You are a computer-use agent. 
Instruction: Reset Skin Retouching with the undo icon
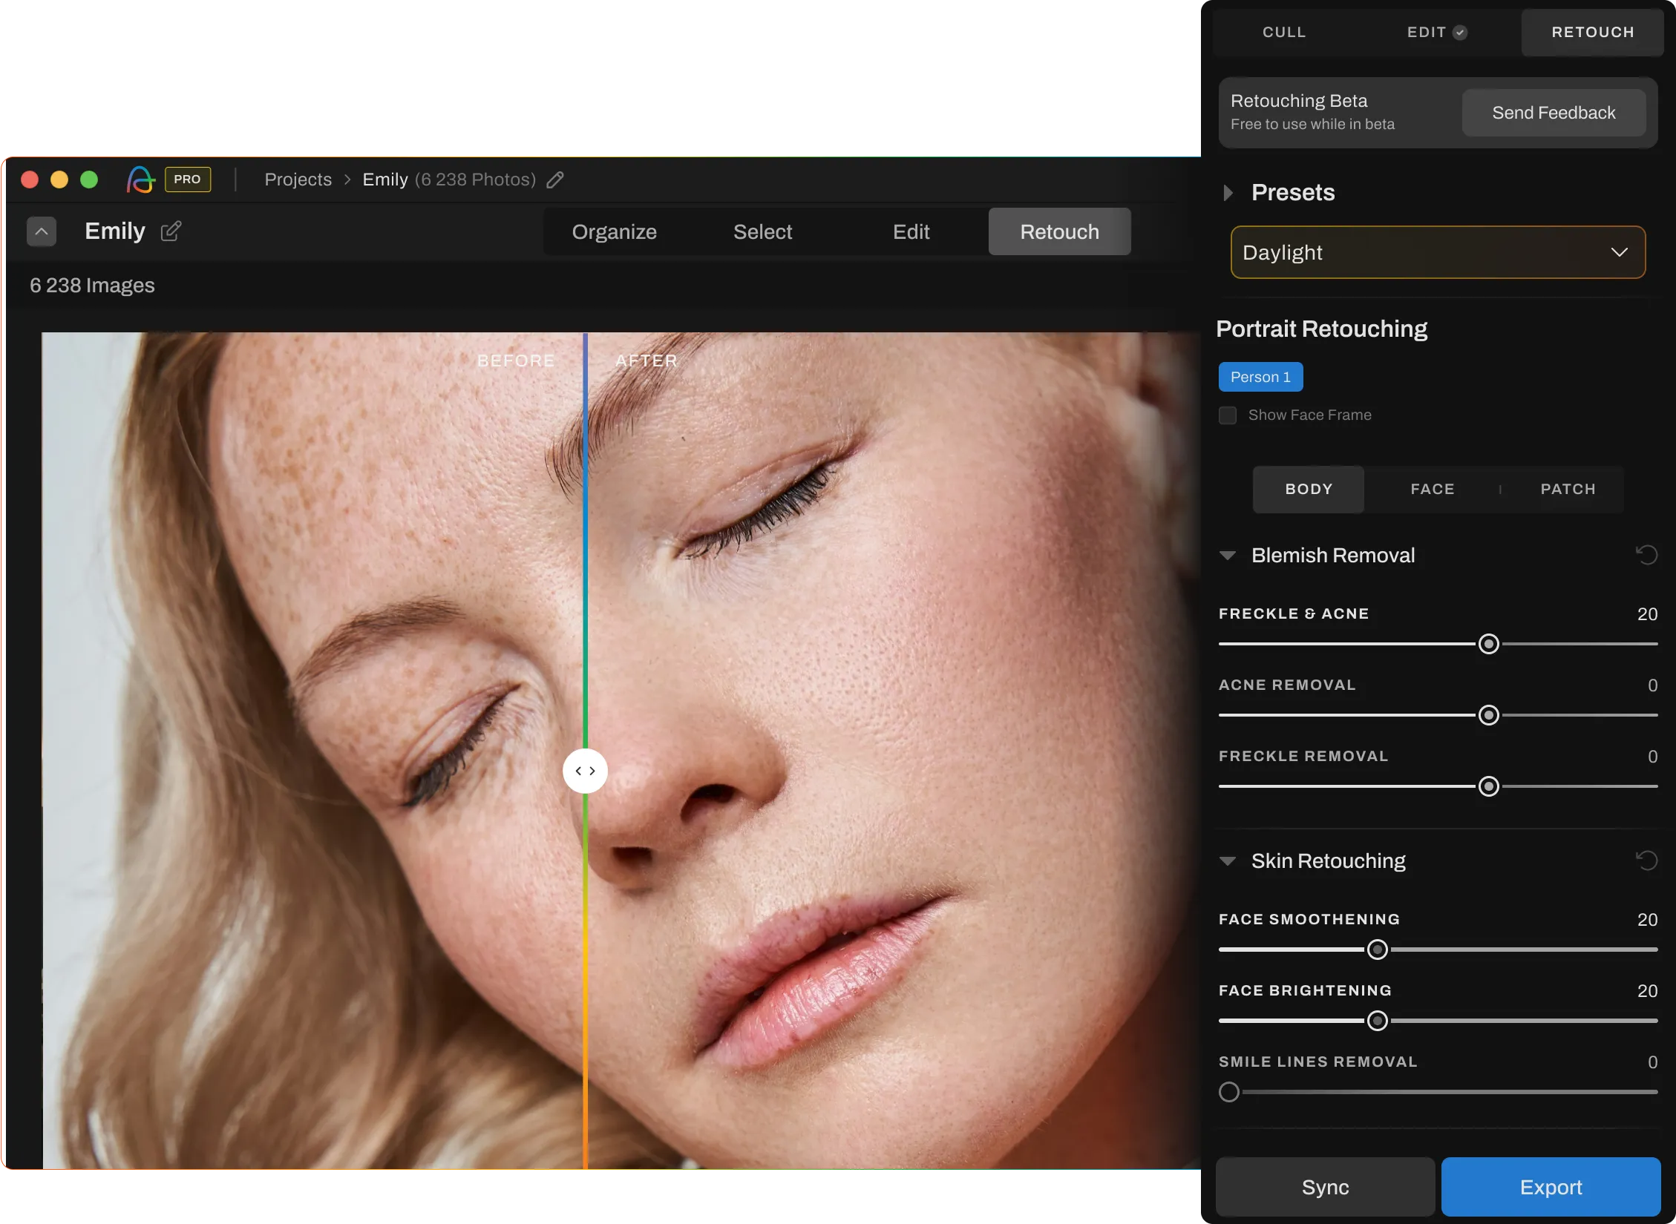pyautogui.click(x=1646, y=861)
